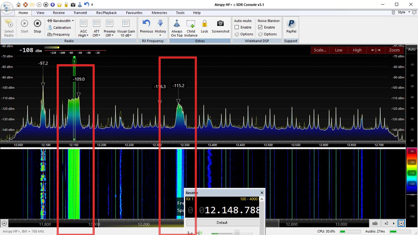418x235 pixels.
Task: Click the right frequency scroll arrow
Action: point(401,223)
